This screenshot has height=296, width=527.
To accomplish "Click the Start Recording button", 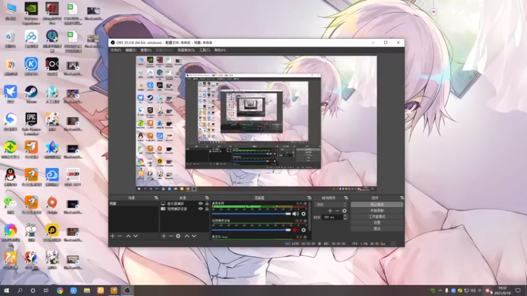I will 377,210.
